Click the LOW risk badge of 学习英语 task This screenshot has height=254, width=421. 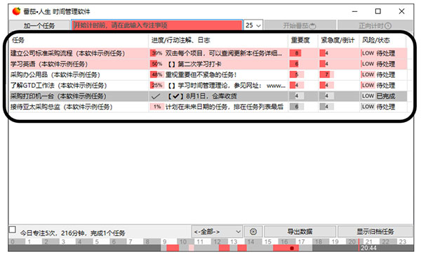368,64
